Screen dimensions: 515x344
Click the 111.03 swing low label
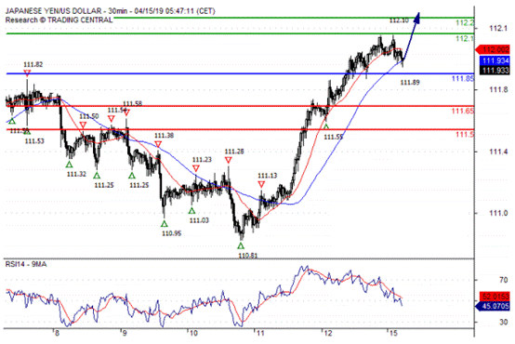[199, 220]
